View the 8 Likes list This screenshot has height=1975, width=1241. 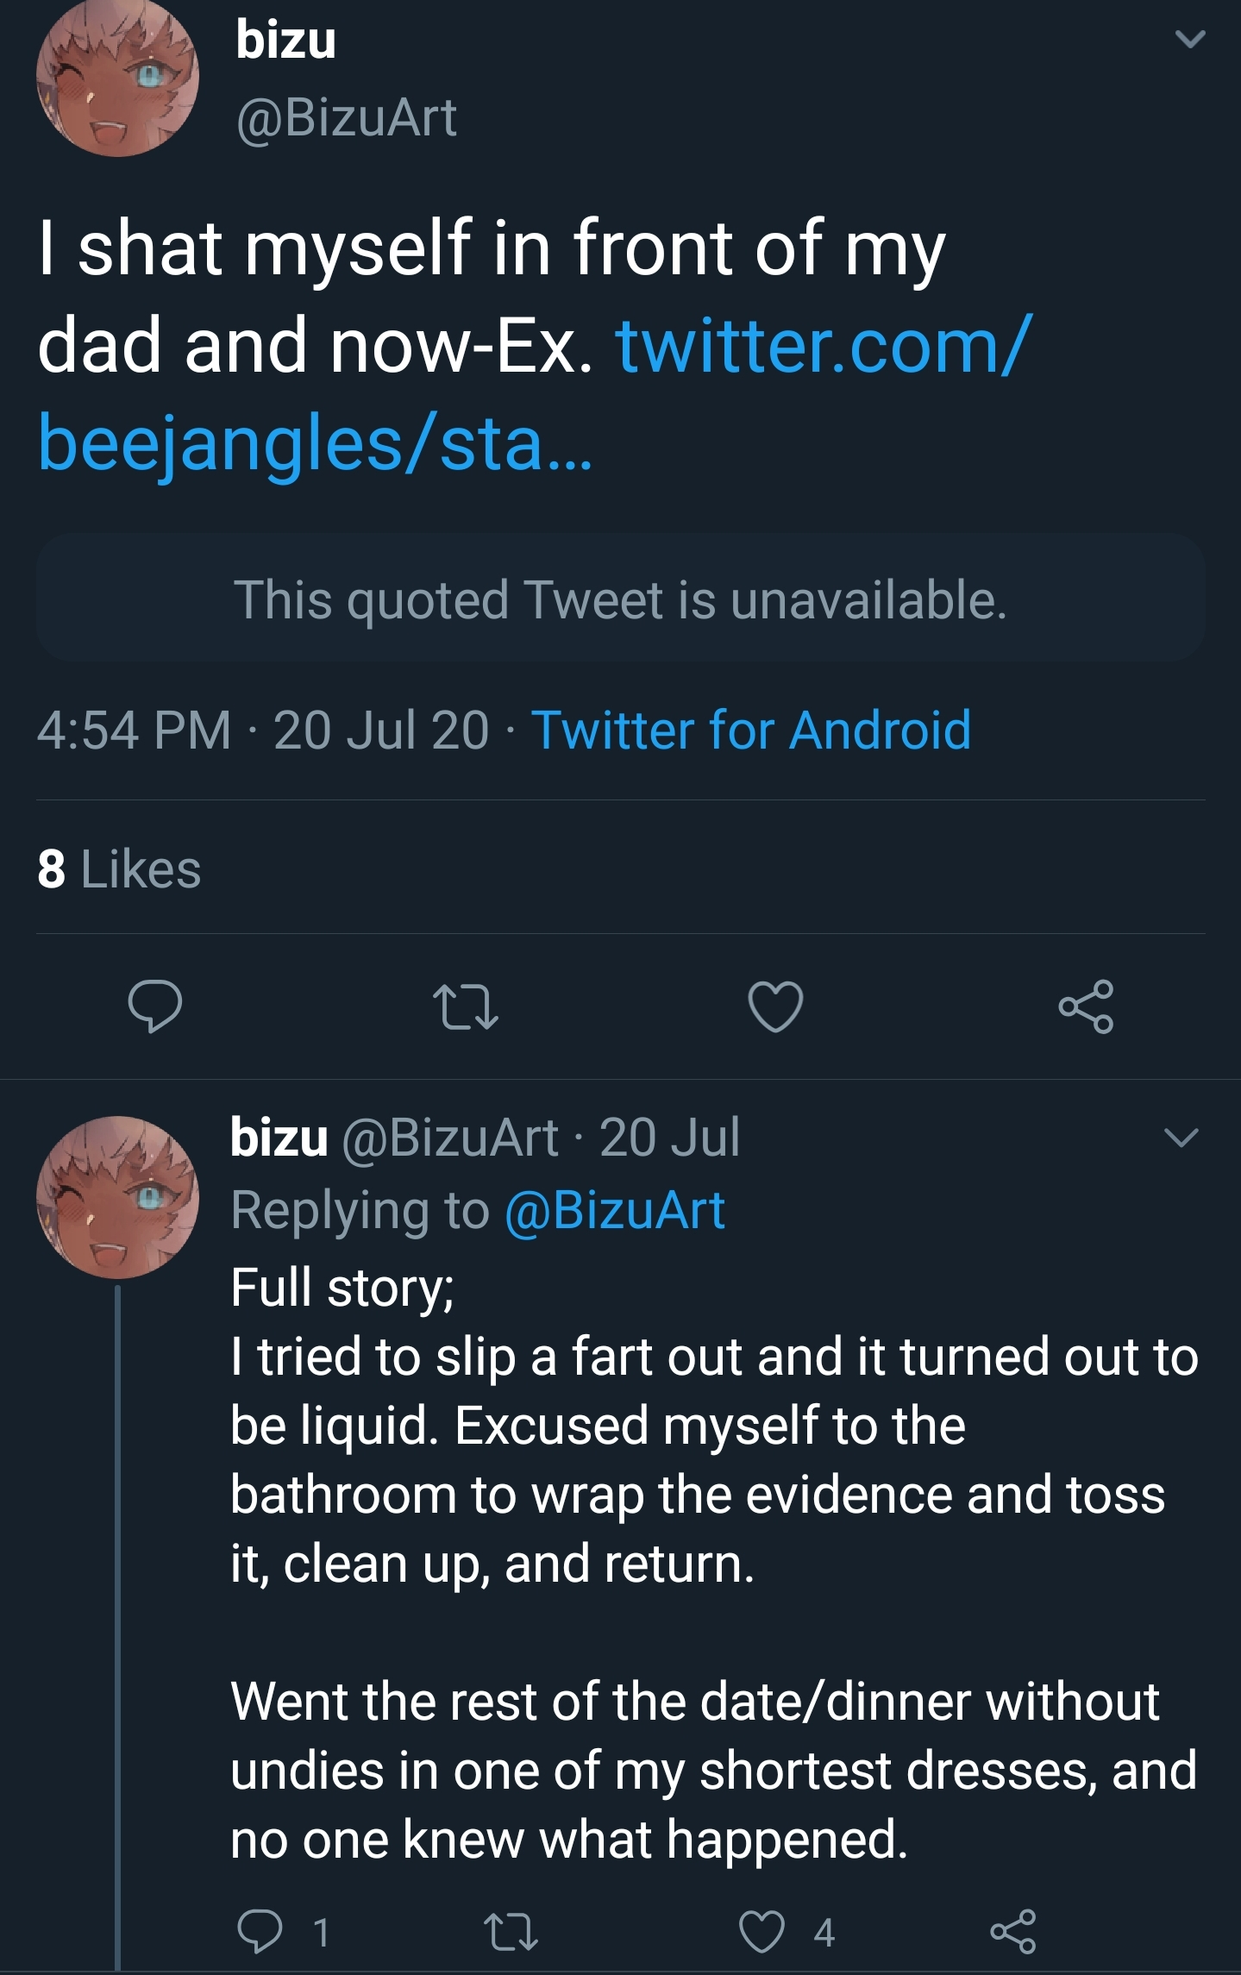[119, 868]
